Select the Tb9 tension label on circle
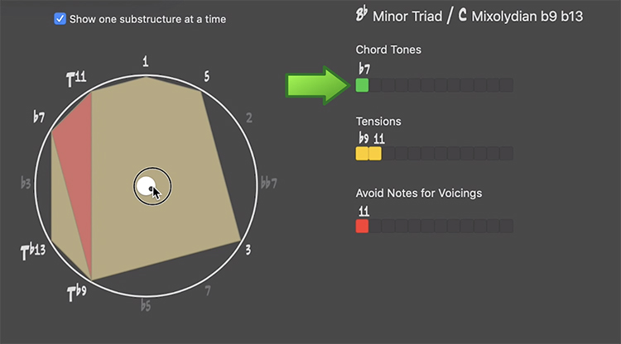Image resolution: width=621 pixels, height=344 pixels. [76, 293]
